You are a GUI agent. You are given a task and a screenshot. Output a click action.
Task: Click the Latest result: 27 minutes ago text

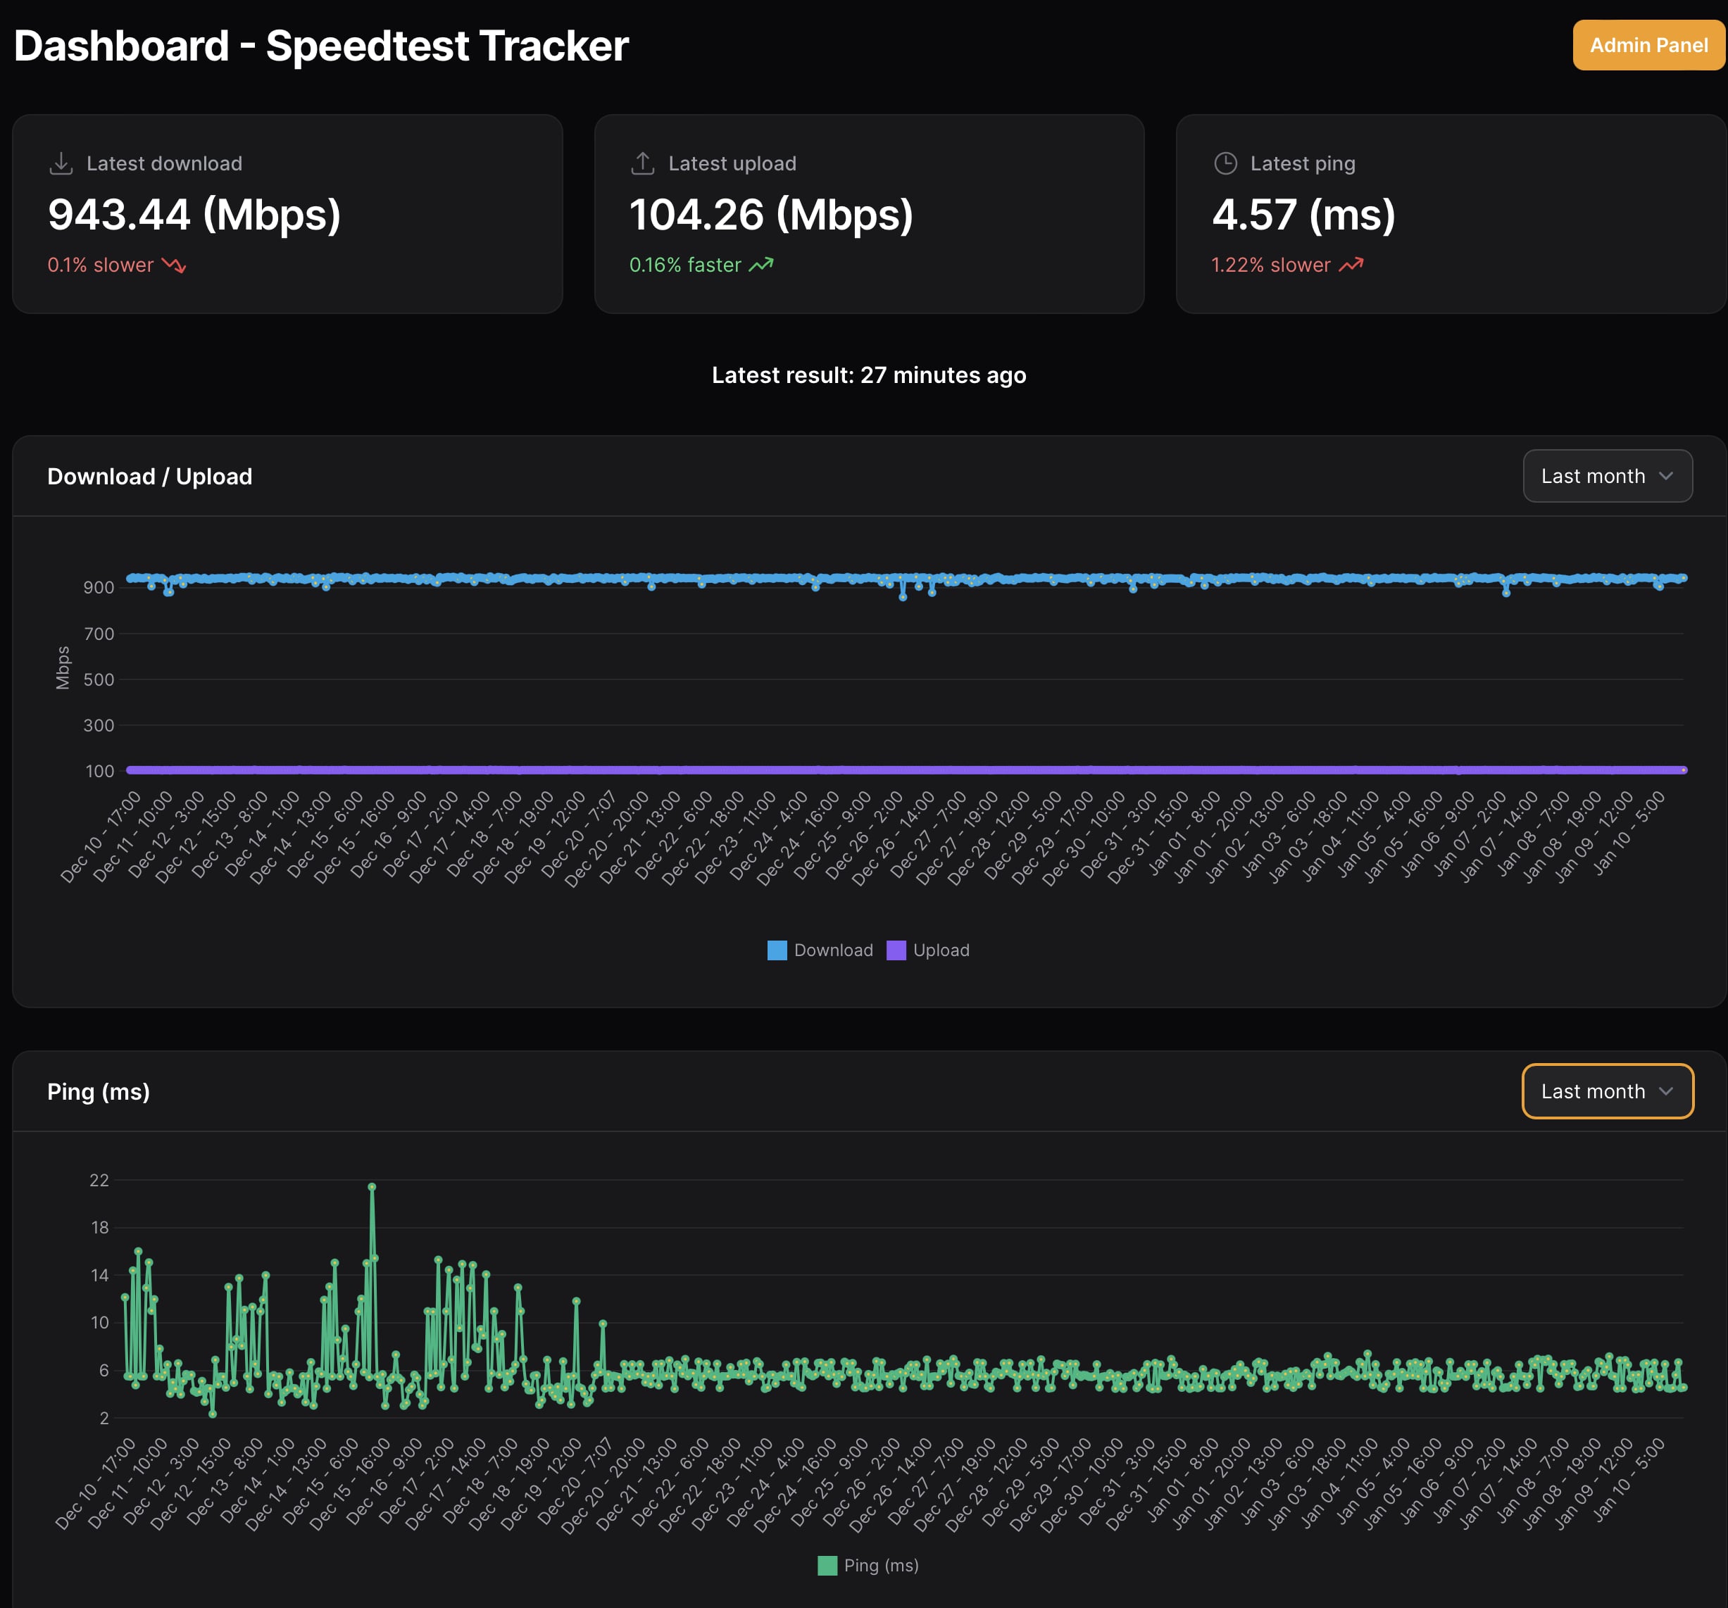click(868, 375)
